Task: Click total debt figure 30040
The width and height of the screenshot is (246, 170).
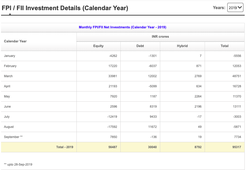Action: (x=152, y=147)
